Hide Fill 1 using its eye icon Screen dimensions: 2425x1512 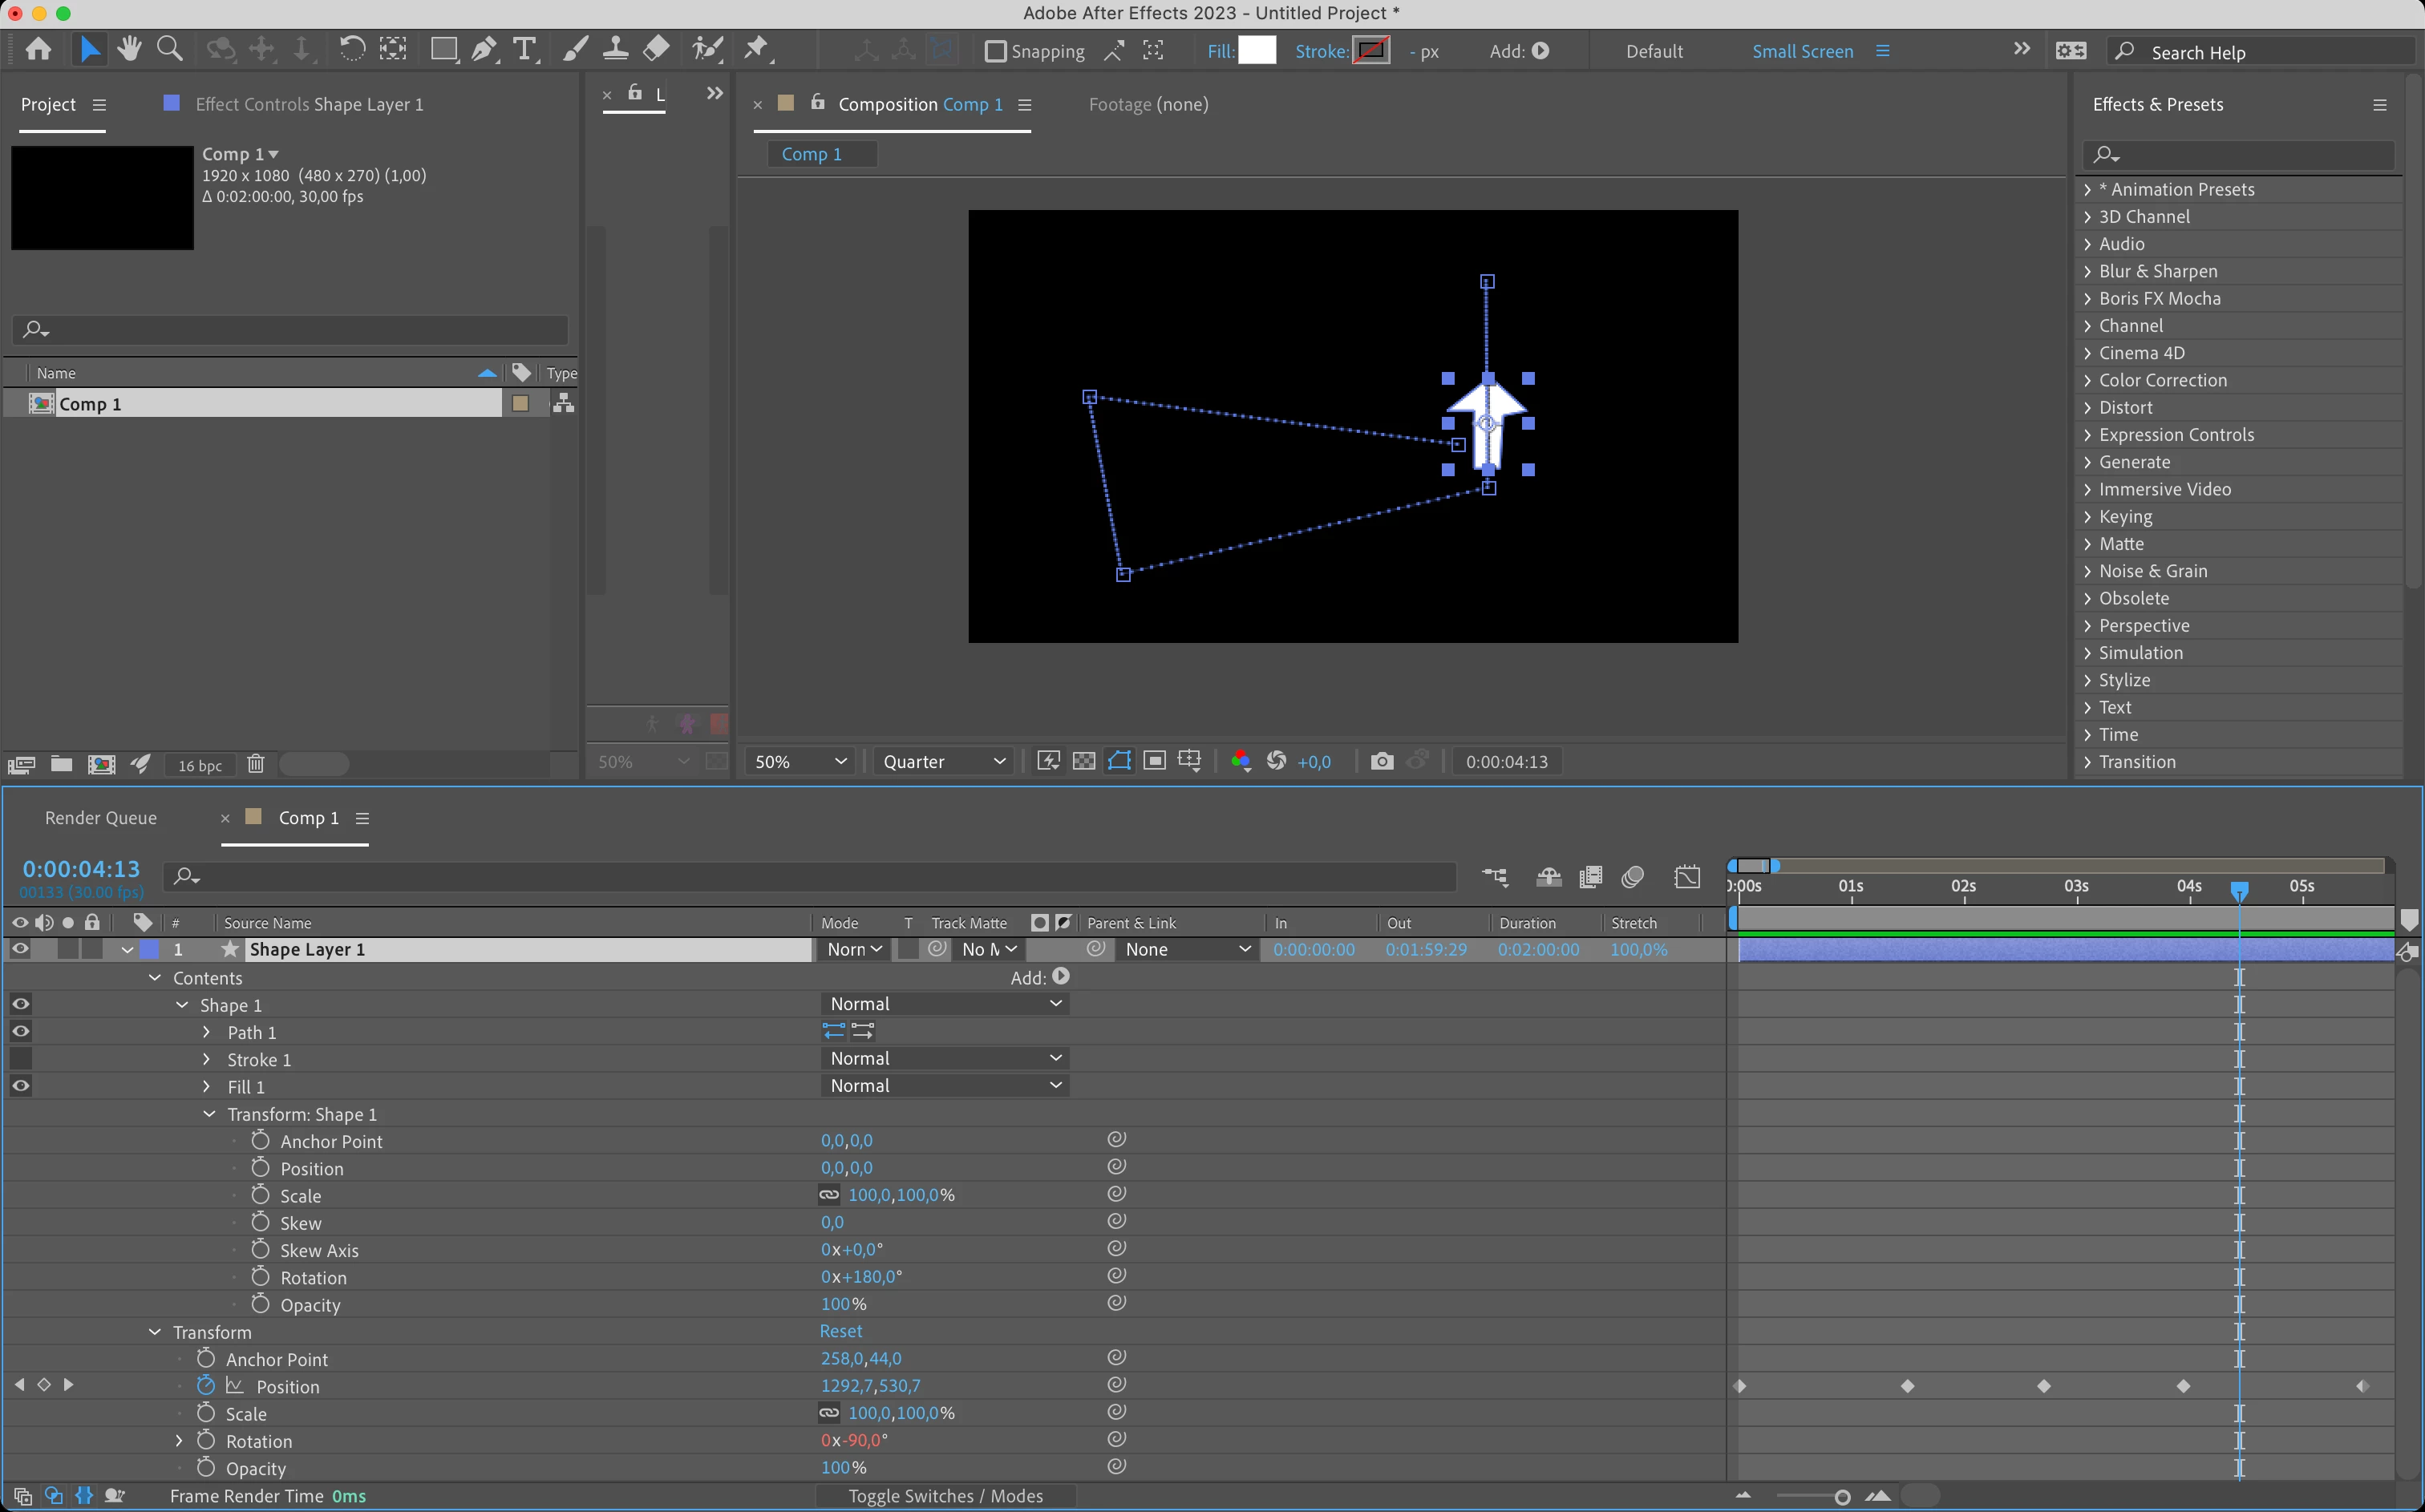[20, 1086]
